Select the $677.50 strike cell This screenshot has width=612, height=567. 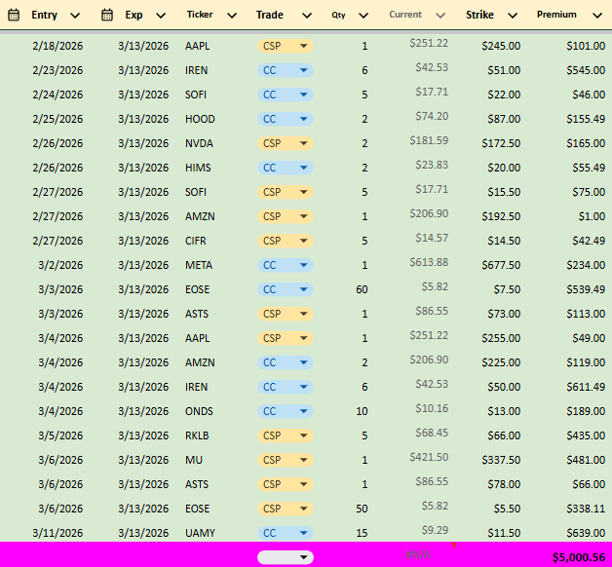[x=501, y=265]
